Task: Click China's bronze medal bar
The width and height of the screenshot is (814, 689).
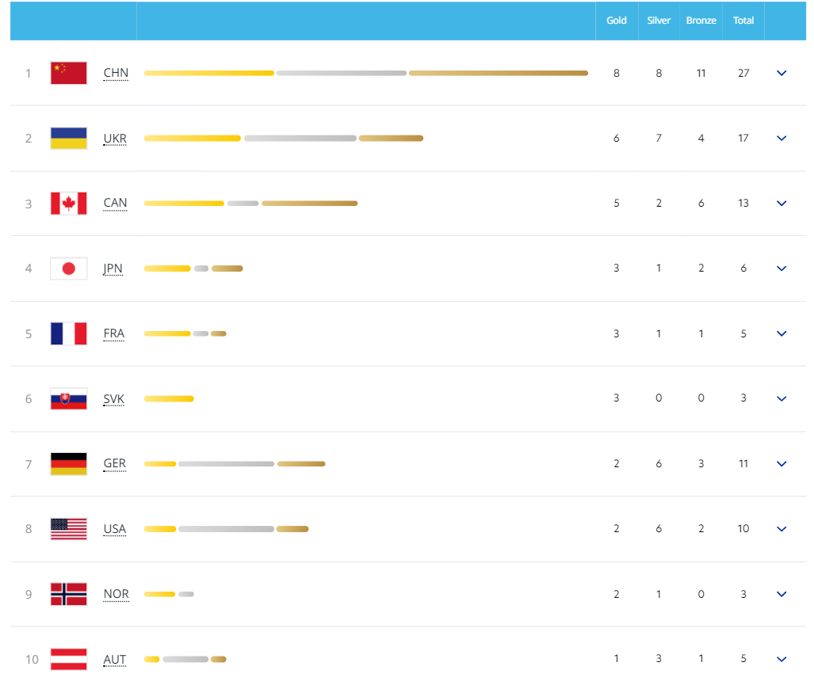Action: point(499,73)
